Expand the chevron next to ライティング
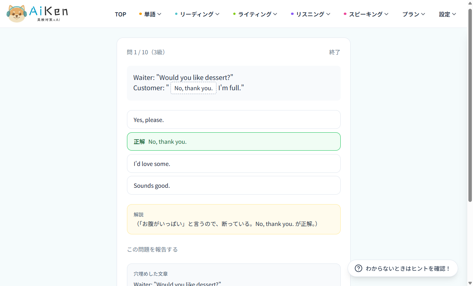Screen dimensions: 473x286 (x=275, y=14)
